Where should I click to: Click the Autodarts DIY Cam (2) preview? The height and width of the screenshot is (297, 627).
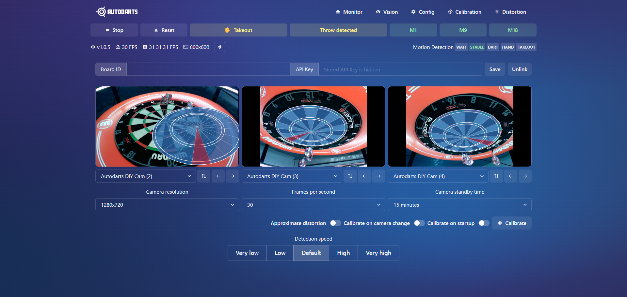click(x=167, y=126)
